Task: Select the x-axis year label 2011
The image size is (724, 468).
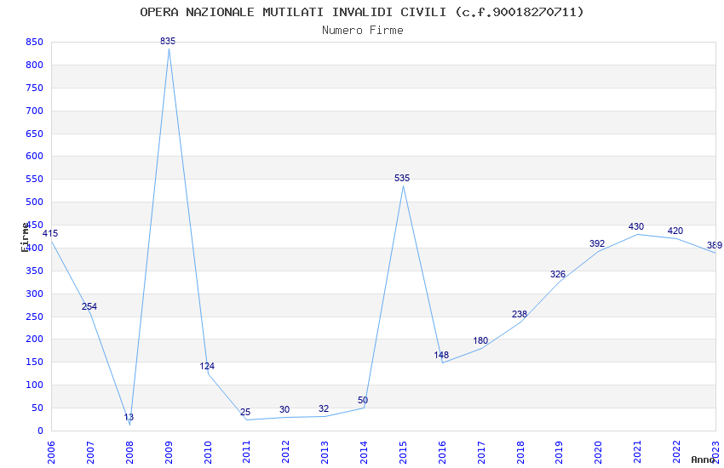Action: pos(247,453)
